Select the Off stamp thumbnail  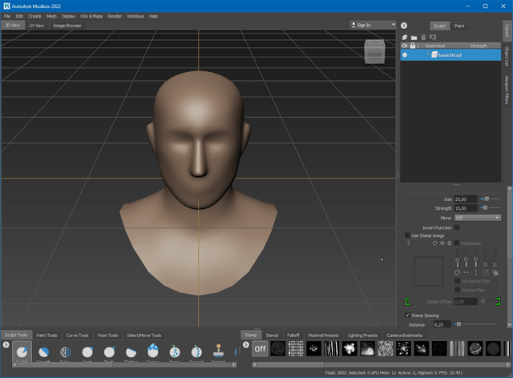[260, 348]
